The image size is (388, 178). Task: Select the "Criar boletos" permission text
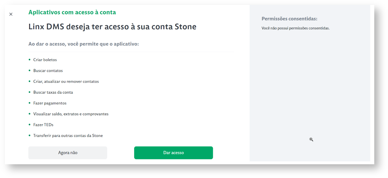[45, 60]
